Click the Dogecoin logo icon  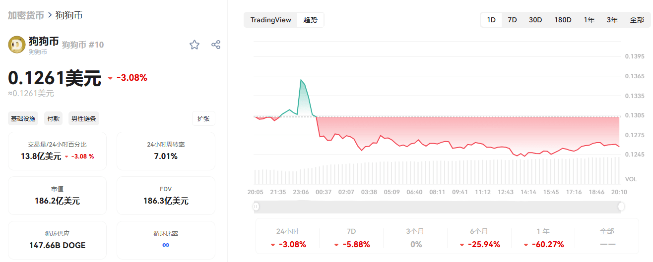tap(17, 45)
